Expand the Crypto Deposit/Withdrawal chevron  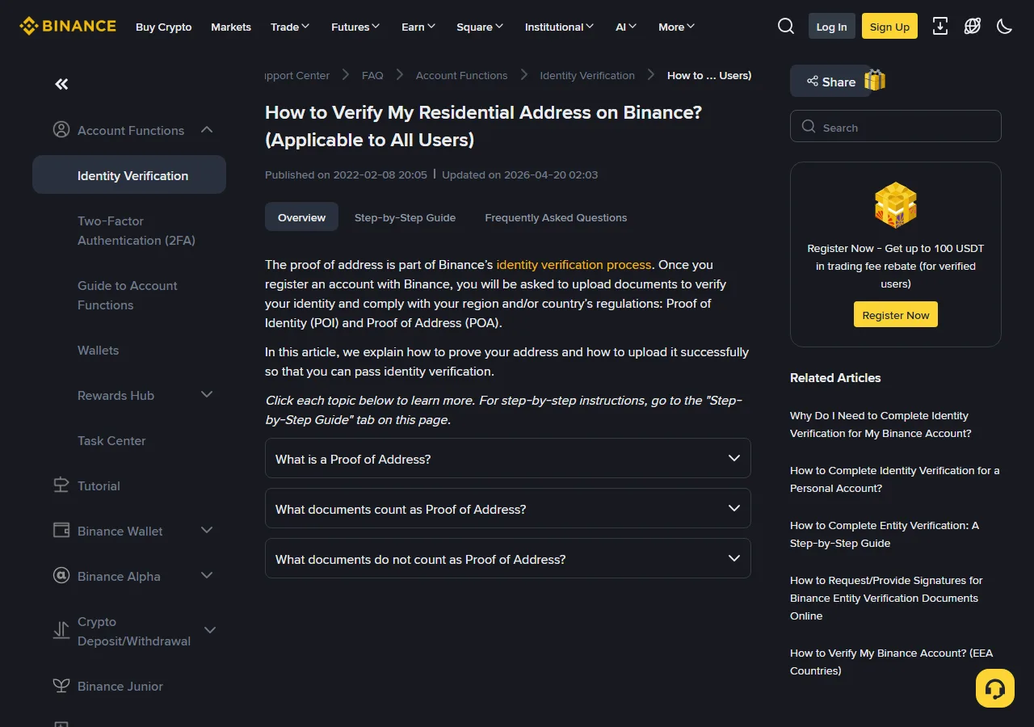[210, 630]
